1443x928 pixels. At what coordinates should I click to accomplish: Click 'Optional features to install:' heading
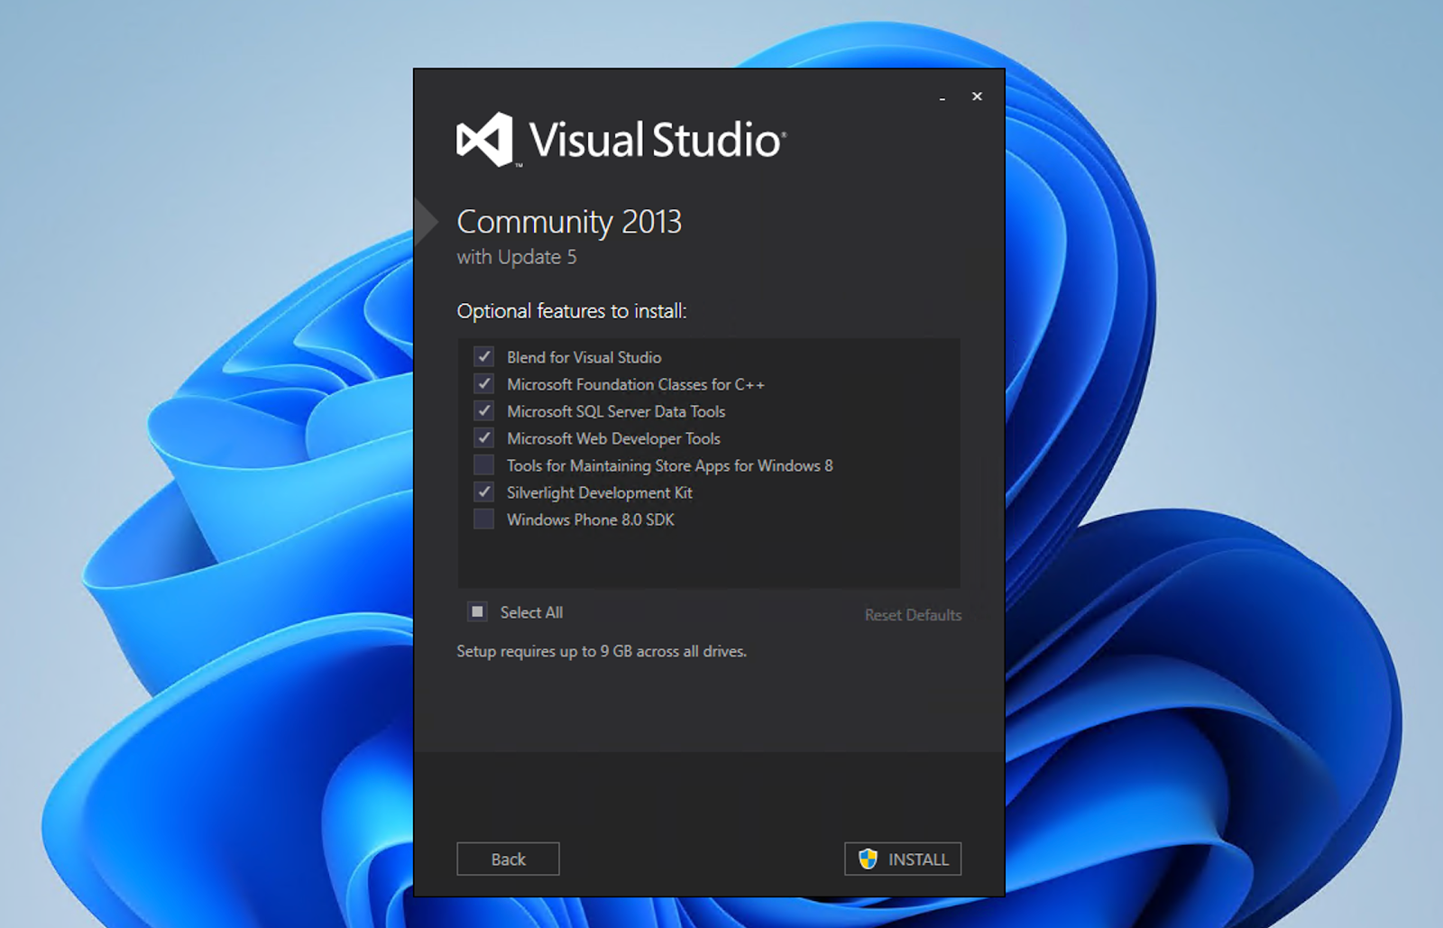point(572,311)
